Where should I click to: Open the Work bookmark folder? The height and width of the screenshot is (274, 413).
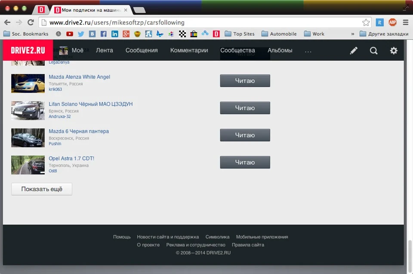(x=314, y=34)
